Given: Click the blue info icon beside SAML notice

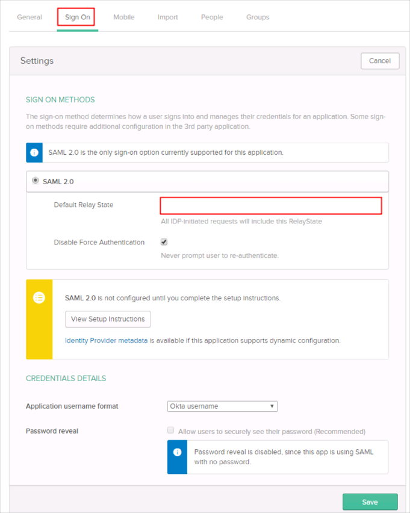Looking at the screenshot, I should coord(34,152).
